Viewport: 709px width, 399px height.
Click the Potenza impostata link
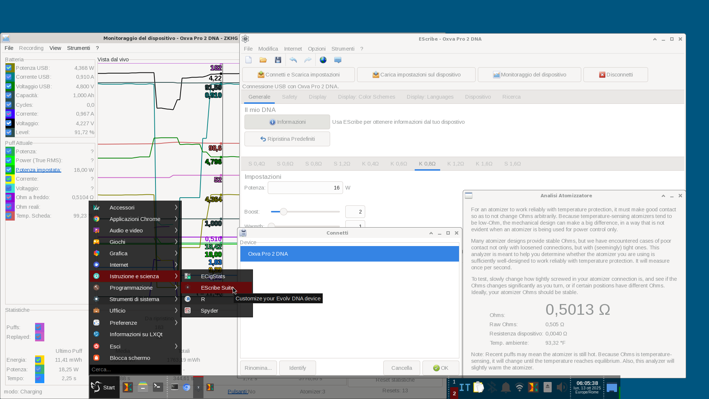[x=38, y=170]
